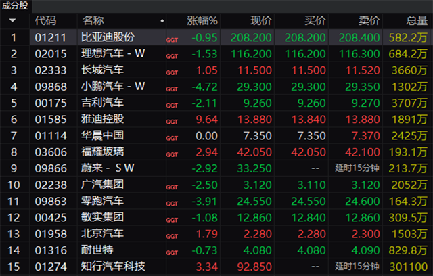Click the GGT tag on 零跑汽车 row
Screen dimensions: 433x276
click(x=172, y=204)
